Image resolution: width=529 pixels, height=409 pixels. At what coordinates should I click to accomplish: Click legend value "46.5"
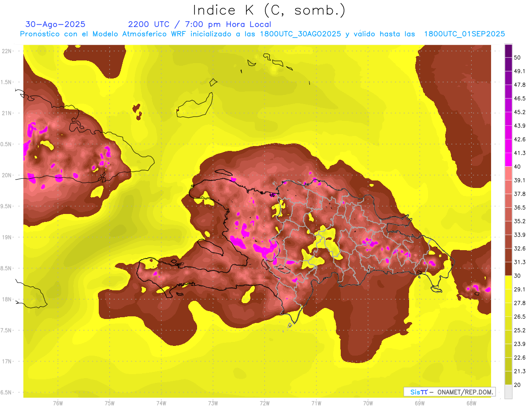click(520, 98)
